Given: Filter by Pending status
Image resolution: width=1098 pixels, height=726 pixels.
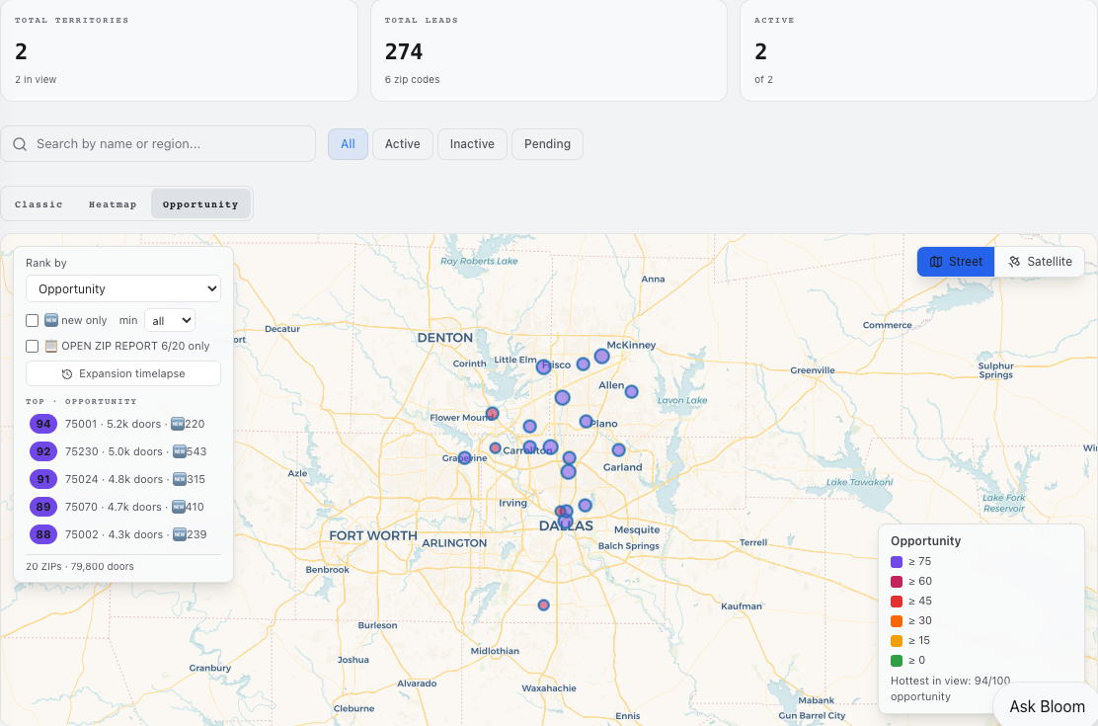Looking at the screenshot, I should pos(548,144).
